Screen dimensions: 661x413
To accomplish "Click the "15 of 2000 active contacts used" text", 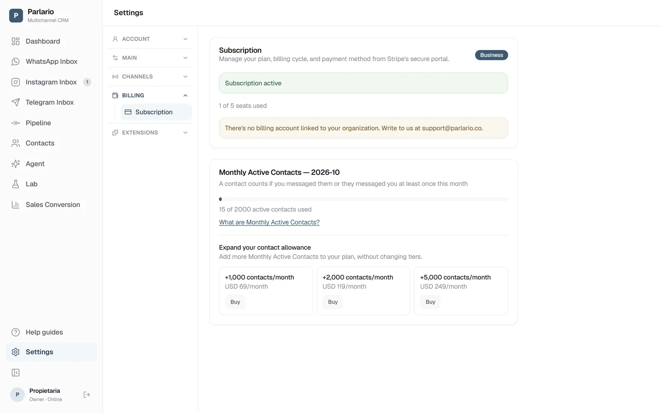I will tap(265, 209).
